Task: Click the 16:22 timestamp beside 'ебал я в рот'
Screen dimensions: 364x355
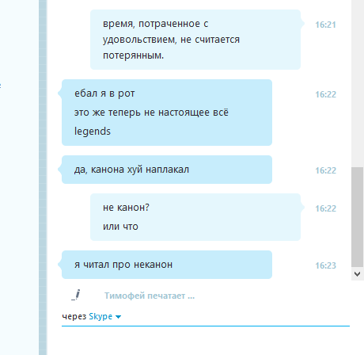Action: [325, 94]
